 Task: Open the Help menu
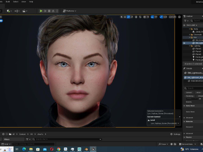(31, 2)
